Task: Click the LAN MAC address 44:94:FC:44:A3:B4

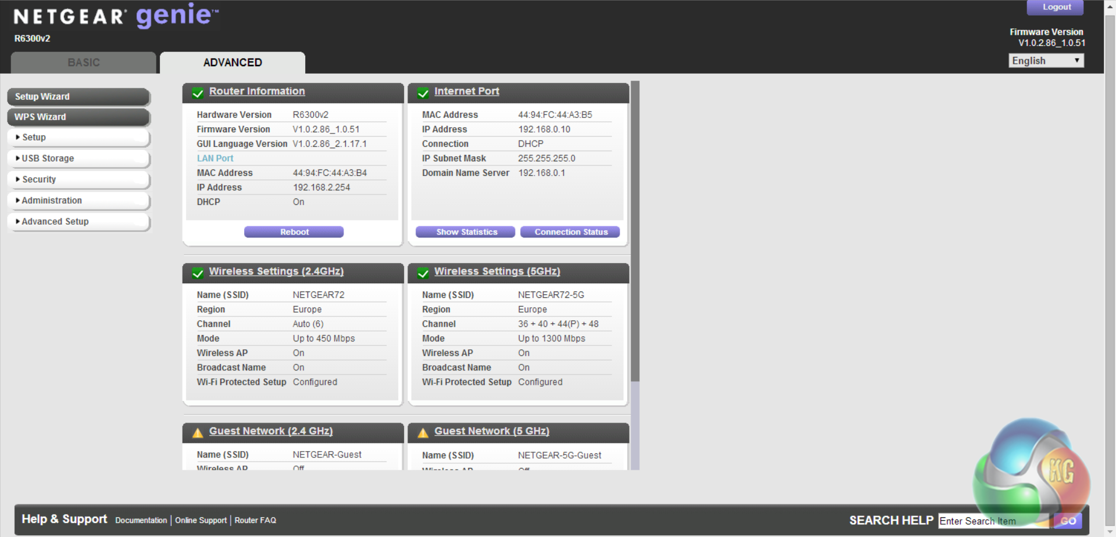Action: point(330,173)
